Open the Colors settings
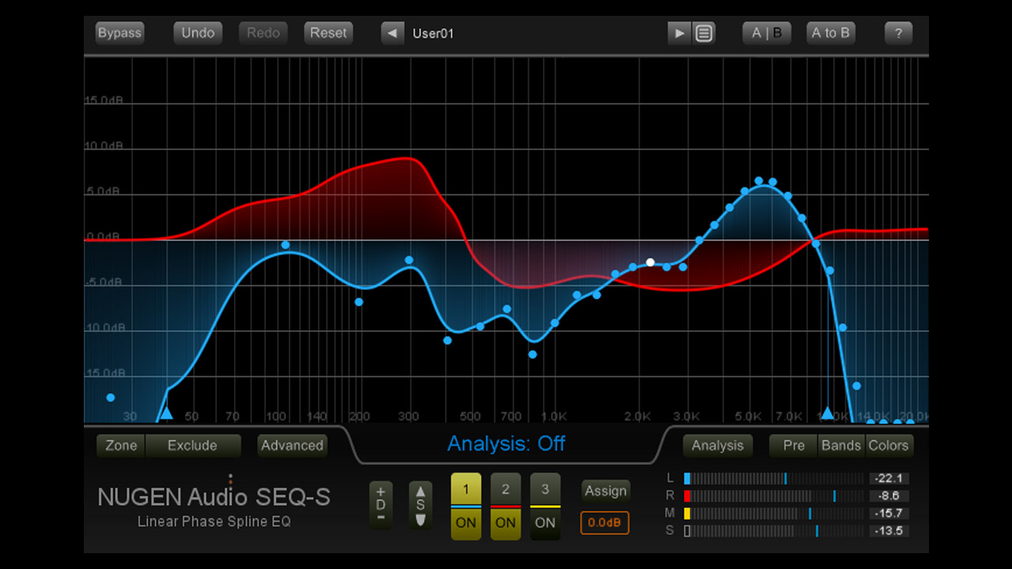This screenshot has height=569, width=1012. tap(889, 446)
